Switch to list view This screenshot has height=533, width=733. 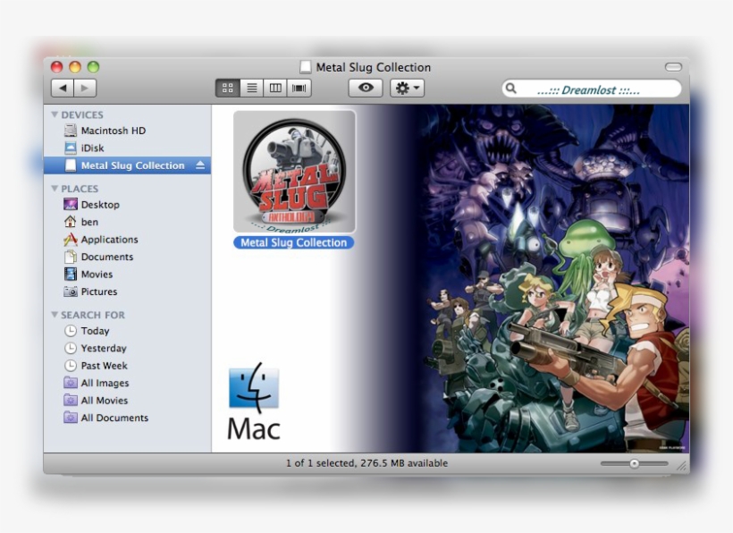pyautogui.click(x=251, y=88)
